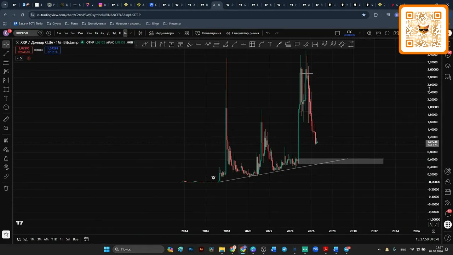Select the rectangle tool in favorites toolbar
Screen dimensions: 453x255
pos(154,44)
